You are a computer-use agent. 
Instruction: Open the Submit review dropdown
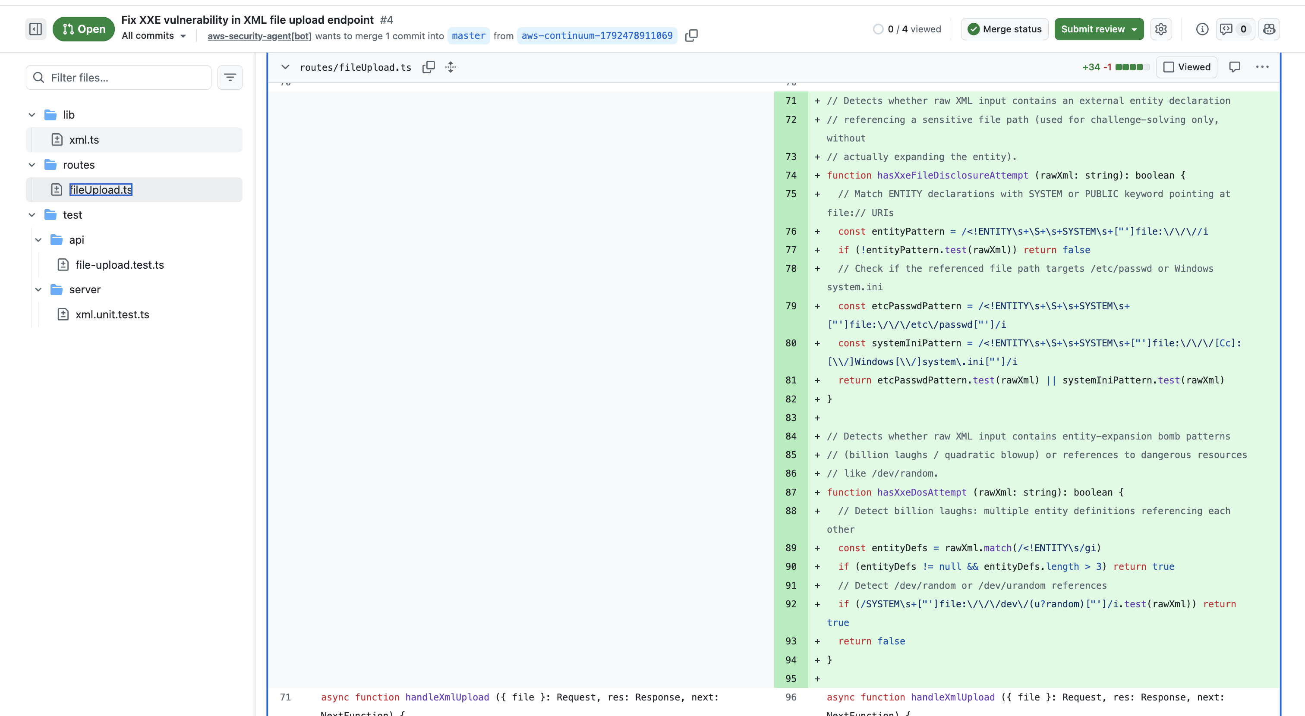(x=1099, y=29)
